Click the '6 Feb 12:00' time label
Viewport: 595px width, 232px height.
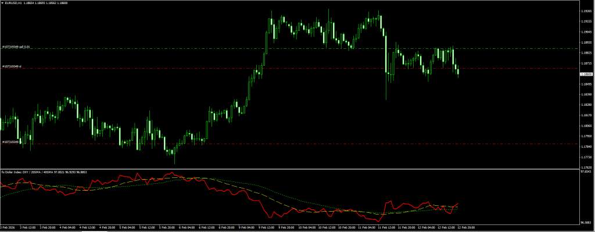(x=206, y=227)
